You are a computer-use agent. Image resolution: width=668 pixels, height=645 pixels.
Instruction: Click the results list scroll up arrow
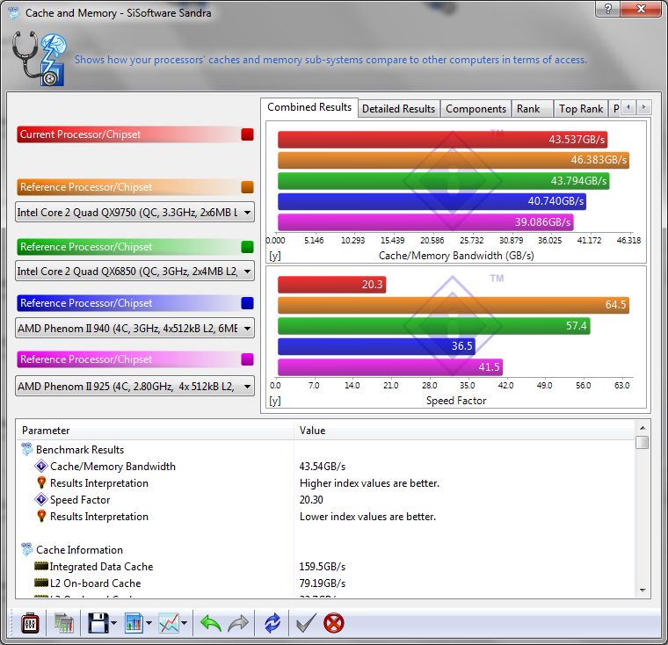click(643, 428)
